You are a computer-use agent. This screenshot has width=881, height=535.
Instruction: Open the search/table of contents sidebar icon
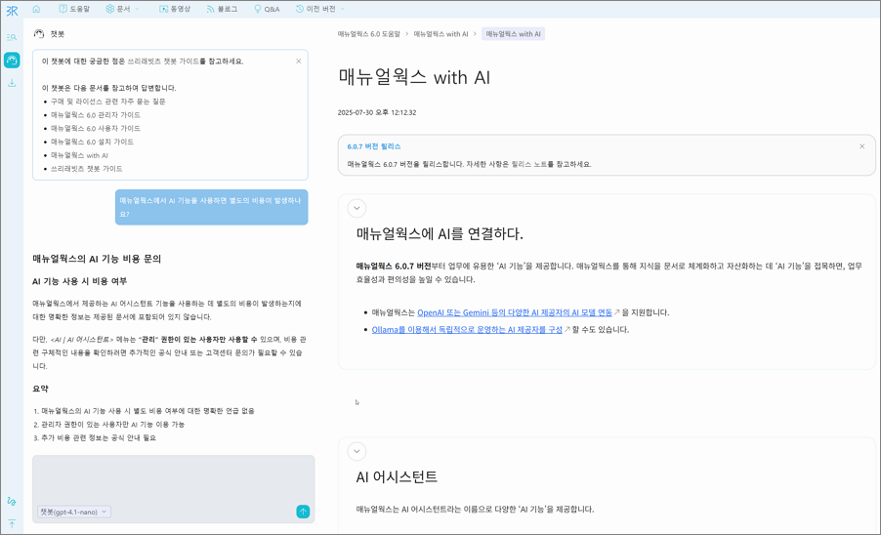(x=12, y=37)
